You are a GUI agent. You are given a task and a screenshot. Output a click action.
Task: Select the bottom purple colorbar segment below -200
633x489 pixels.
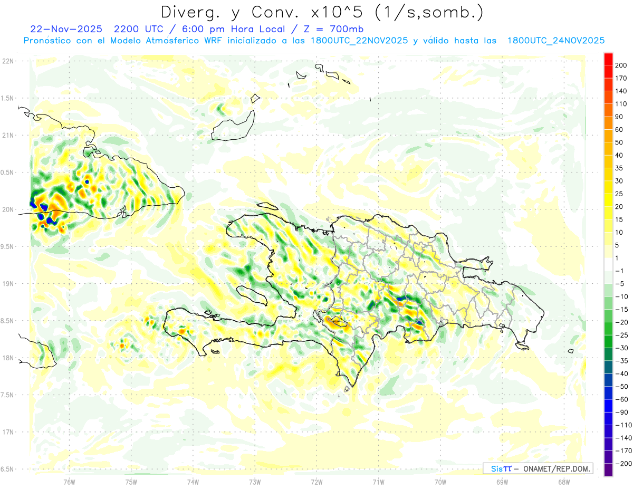(608, 470)
